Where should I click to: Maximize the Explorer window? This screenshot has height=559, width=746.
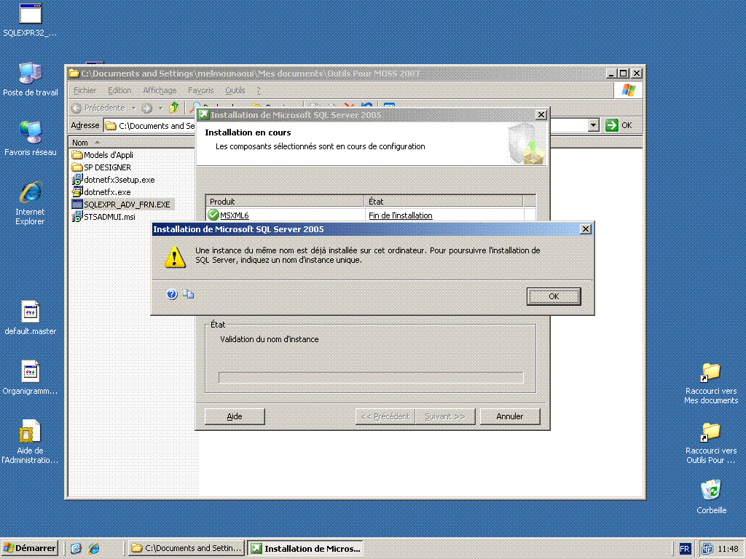(624, 74)
